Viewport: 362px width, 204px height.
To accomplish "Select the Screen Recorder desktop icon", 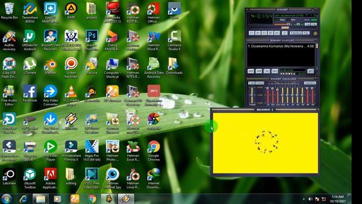I will click(71, 68).
